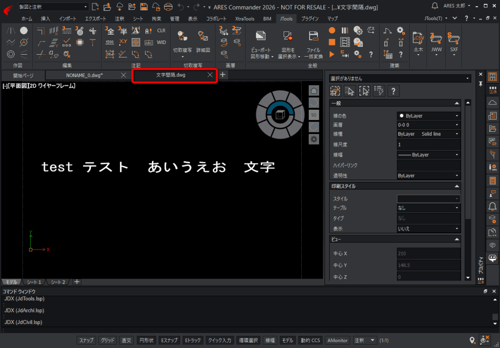Viewport: 500px width, 348px height.
Task: Open the 製図と注釈 workspace dropdown
Action: pyautogui.click(x=53, y=7)
